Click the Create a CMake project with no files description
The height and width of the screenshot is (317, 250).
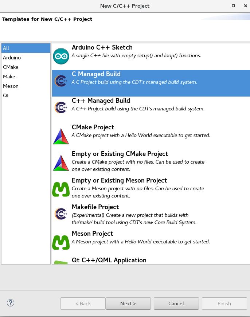coord(138,165)
